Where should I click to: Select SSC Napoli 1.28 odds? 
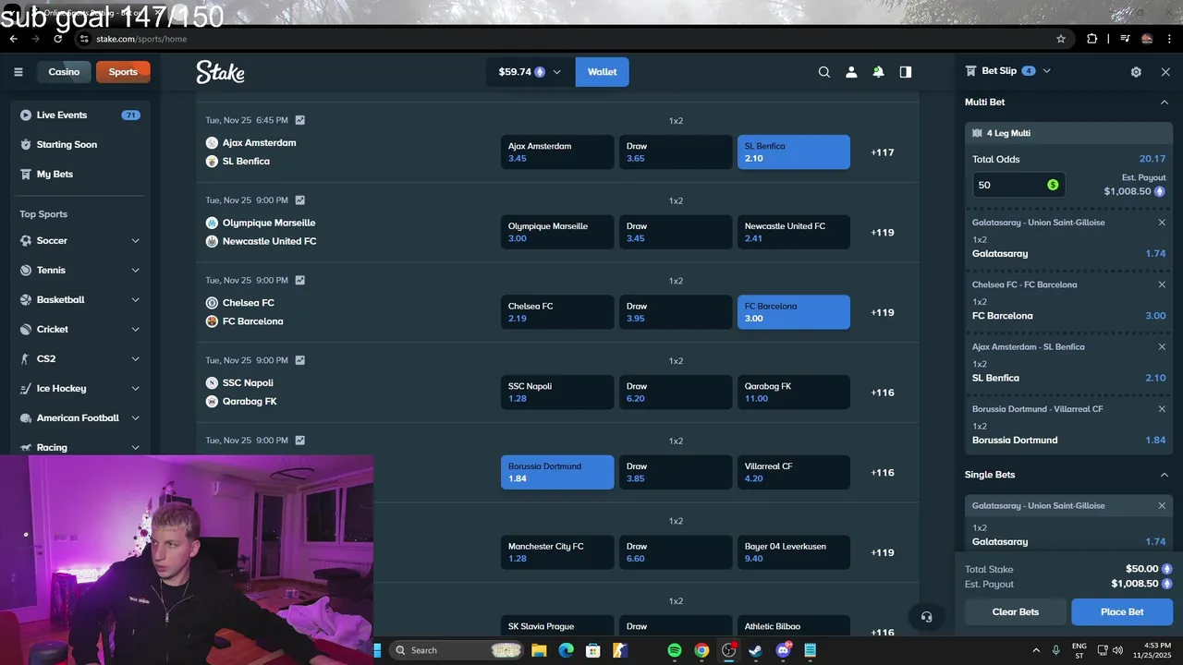(557, 393)
